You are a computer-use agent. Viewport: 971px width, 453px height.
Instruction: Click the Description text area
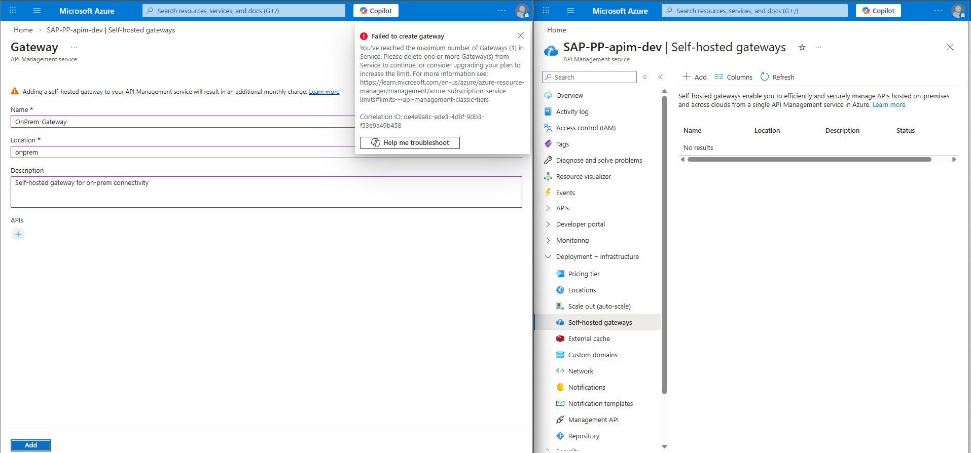[x=266, y=192]
